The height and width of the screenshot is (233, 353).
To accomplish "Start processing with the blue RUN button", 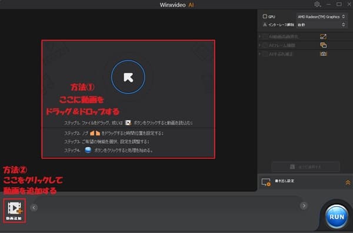I will click(x=337, y=217).
